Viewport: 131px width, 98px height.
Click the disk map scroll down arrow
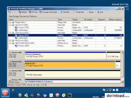[122, 82]
